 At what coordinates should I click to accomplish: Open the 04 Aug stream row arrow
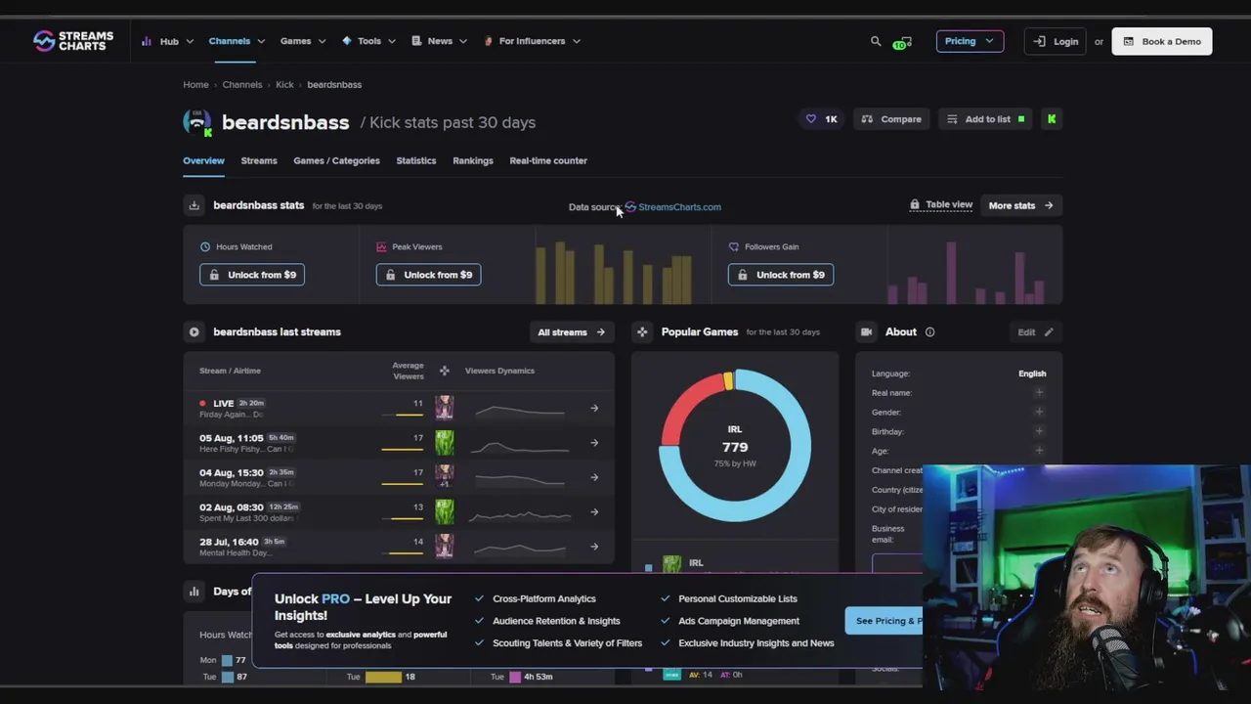(594, 477)
